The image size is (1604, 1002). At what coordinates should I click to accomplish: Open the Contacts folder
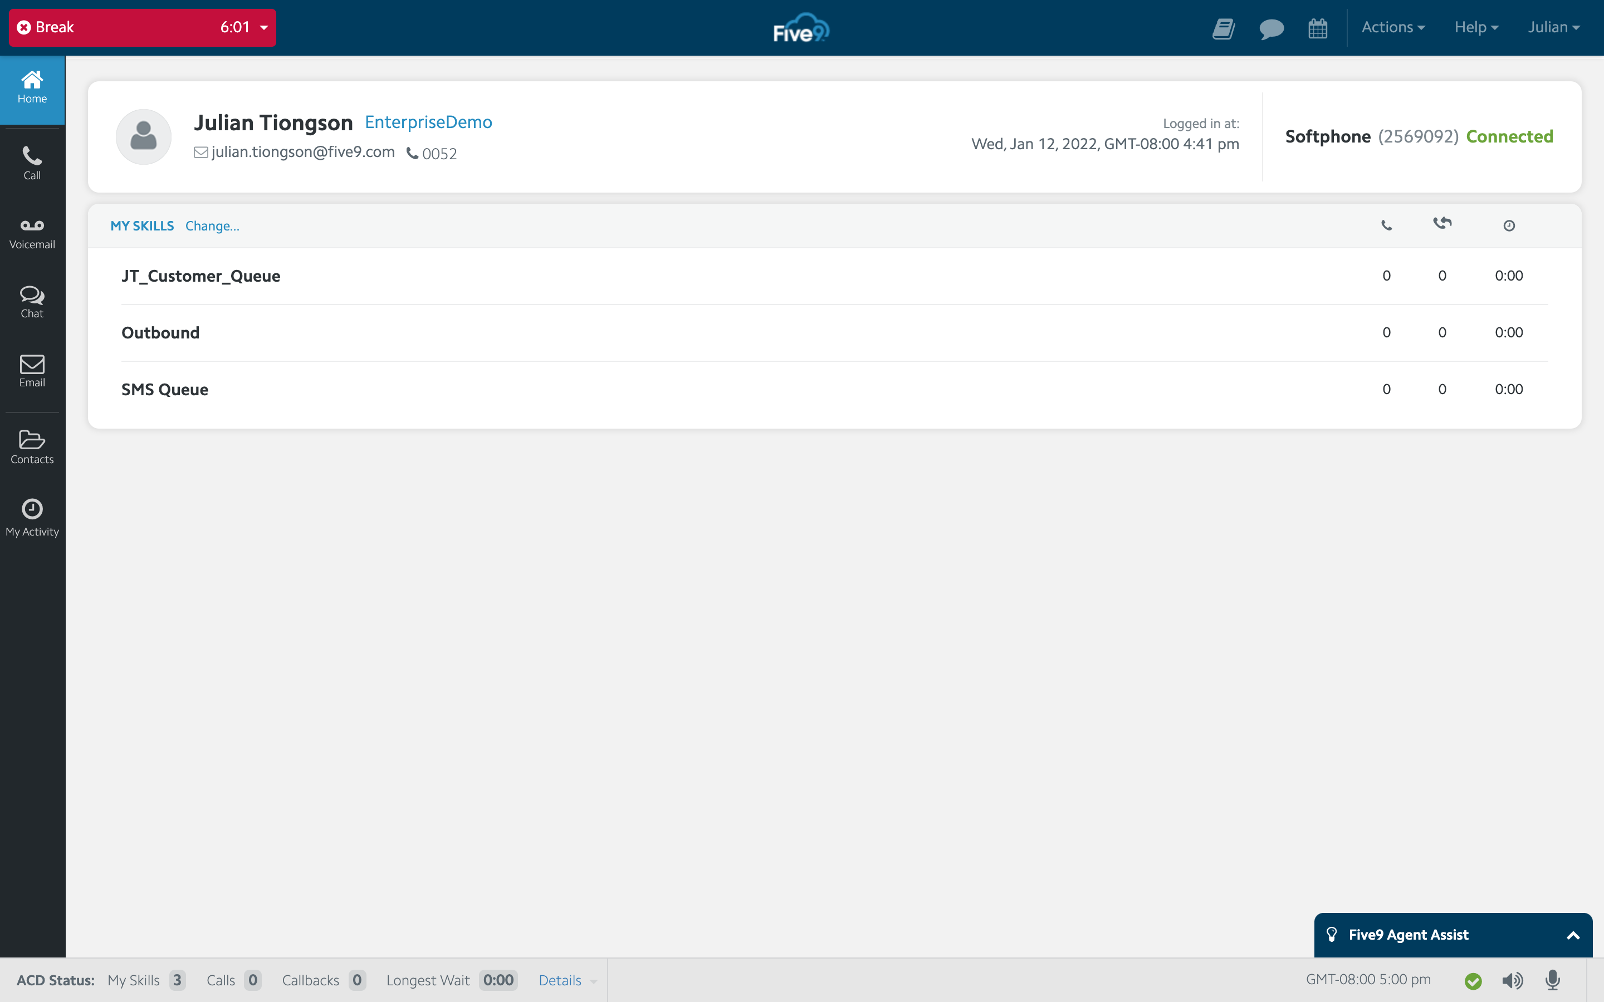coord(32,446)
